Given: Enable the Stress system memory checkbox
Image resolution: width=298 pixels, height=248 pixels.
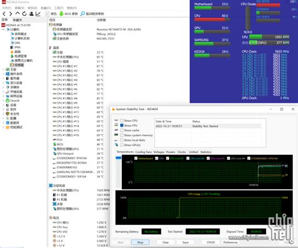Looking at the screenshot, I should tap(121, 135).
